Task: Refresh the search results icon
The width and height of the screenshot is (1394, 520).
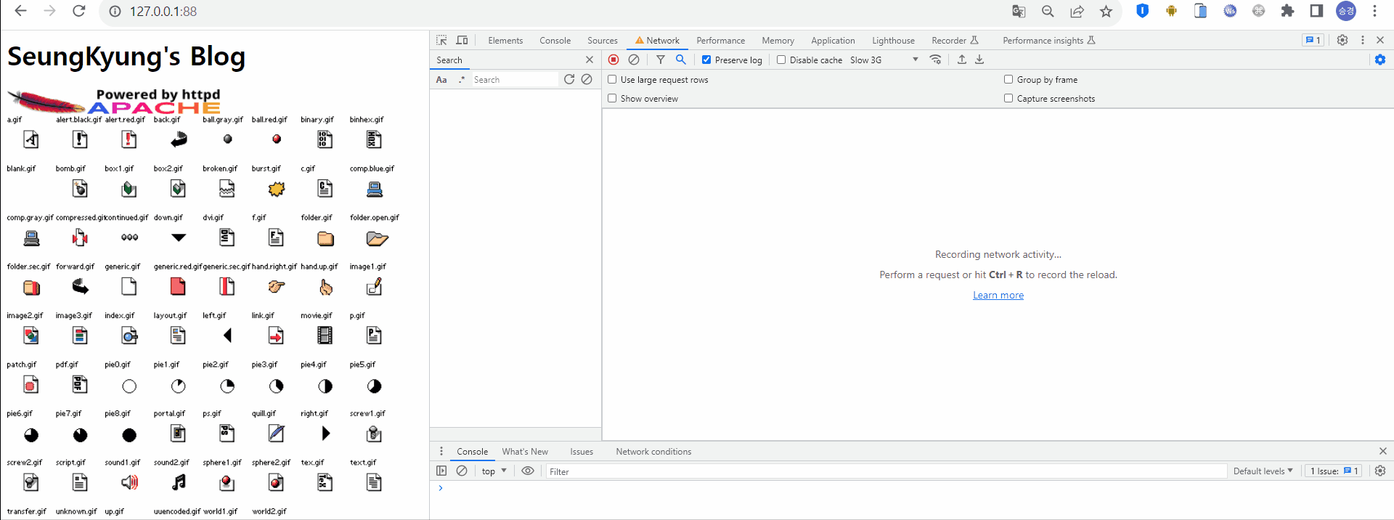Action: pos(569,79)
